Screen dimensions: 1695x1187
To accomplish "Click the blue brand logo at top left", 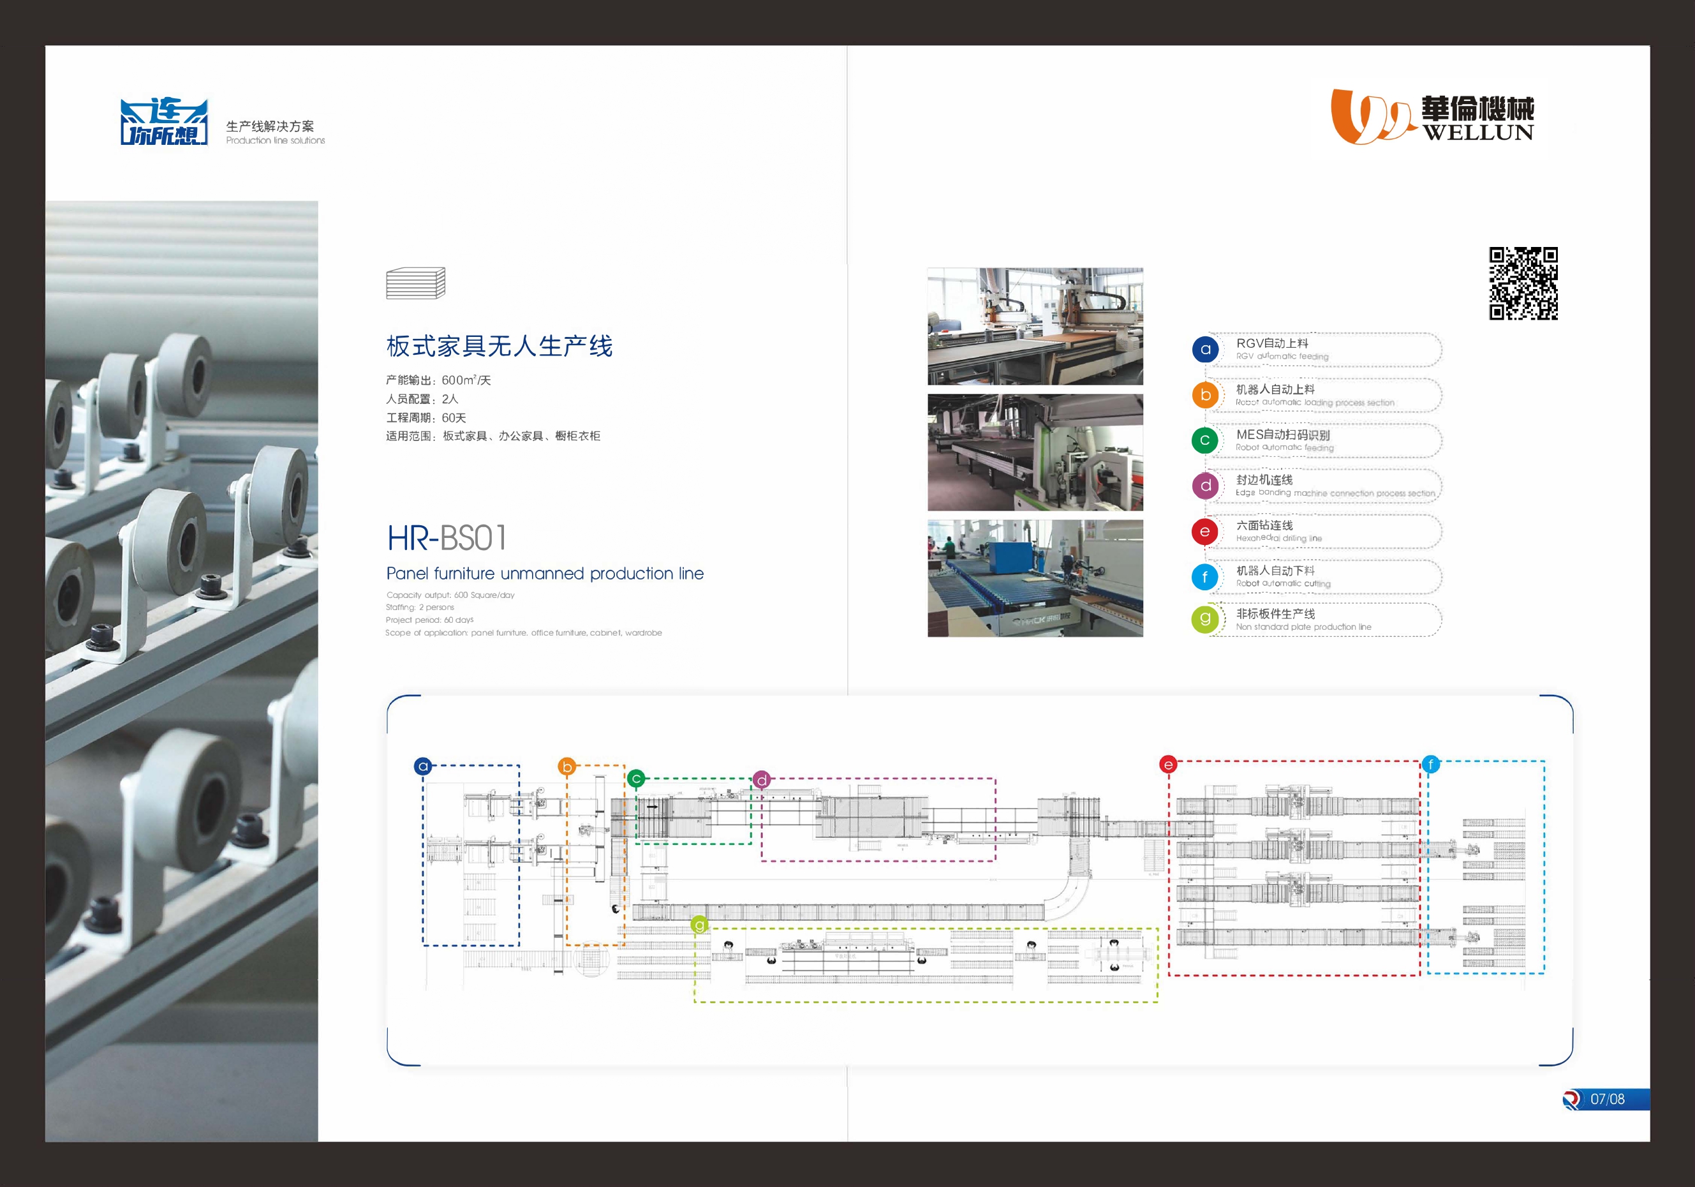I will click(164, 122).
